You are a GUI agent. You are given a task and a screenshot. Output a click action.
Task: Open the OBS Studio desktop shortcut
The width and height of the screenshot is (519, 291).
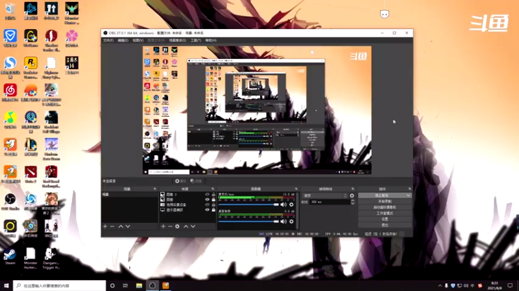pos(10,202)
